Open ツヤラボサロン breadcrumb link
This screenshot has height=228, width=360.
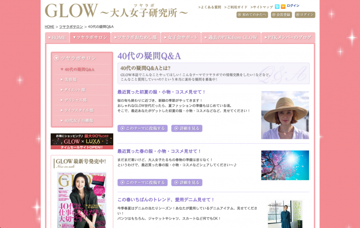click(x=71, y=27)
